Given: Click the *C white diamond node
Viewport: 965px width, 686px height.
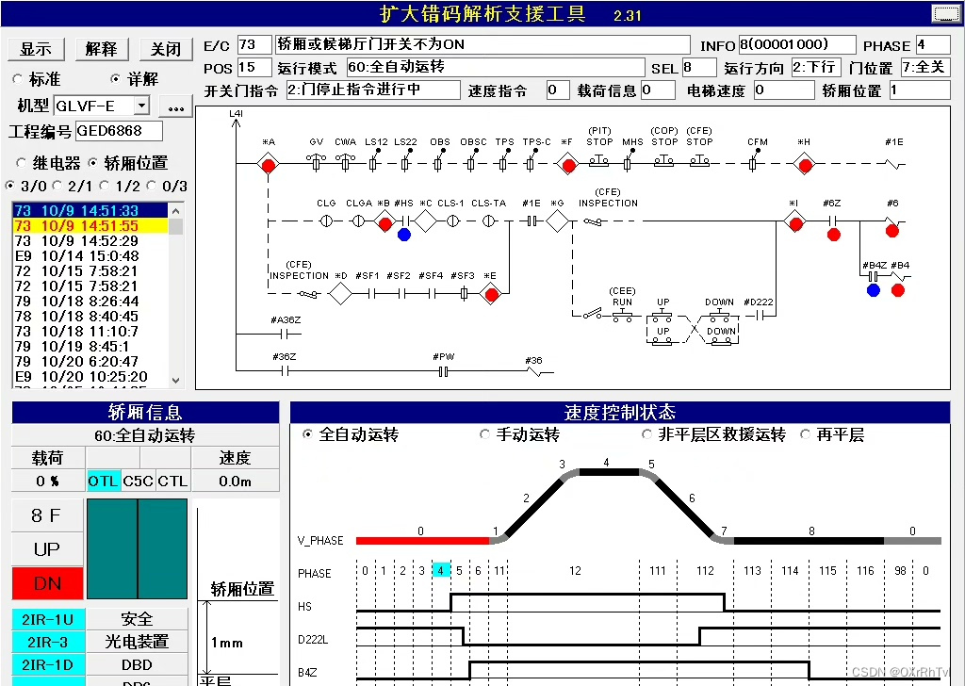Looking at the screenshot, I should coord(425,221).
